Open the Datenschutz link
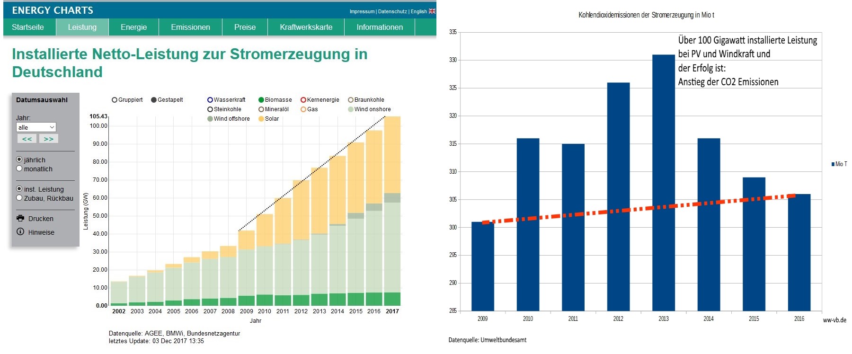 click(x=392, y=11)
